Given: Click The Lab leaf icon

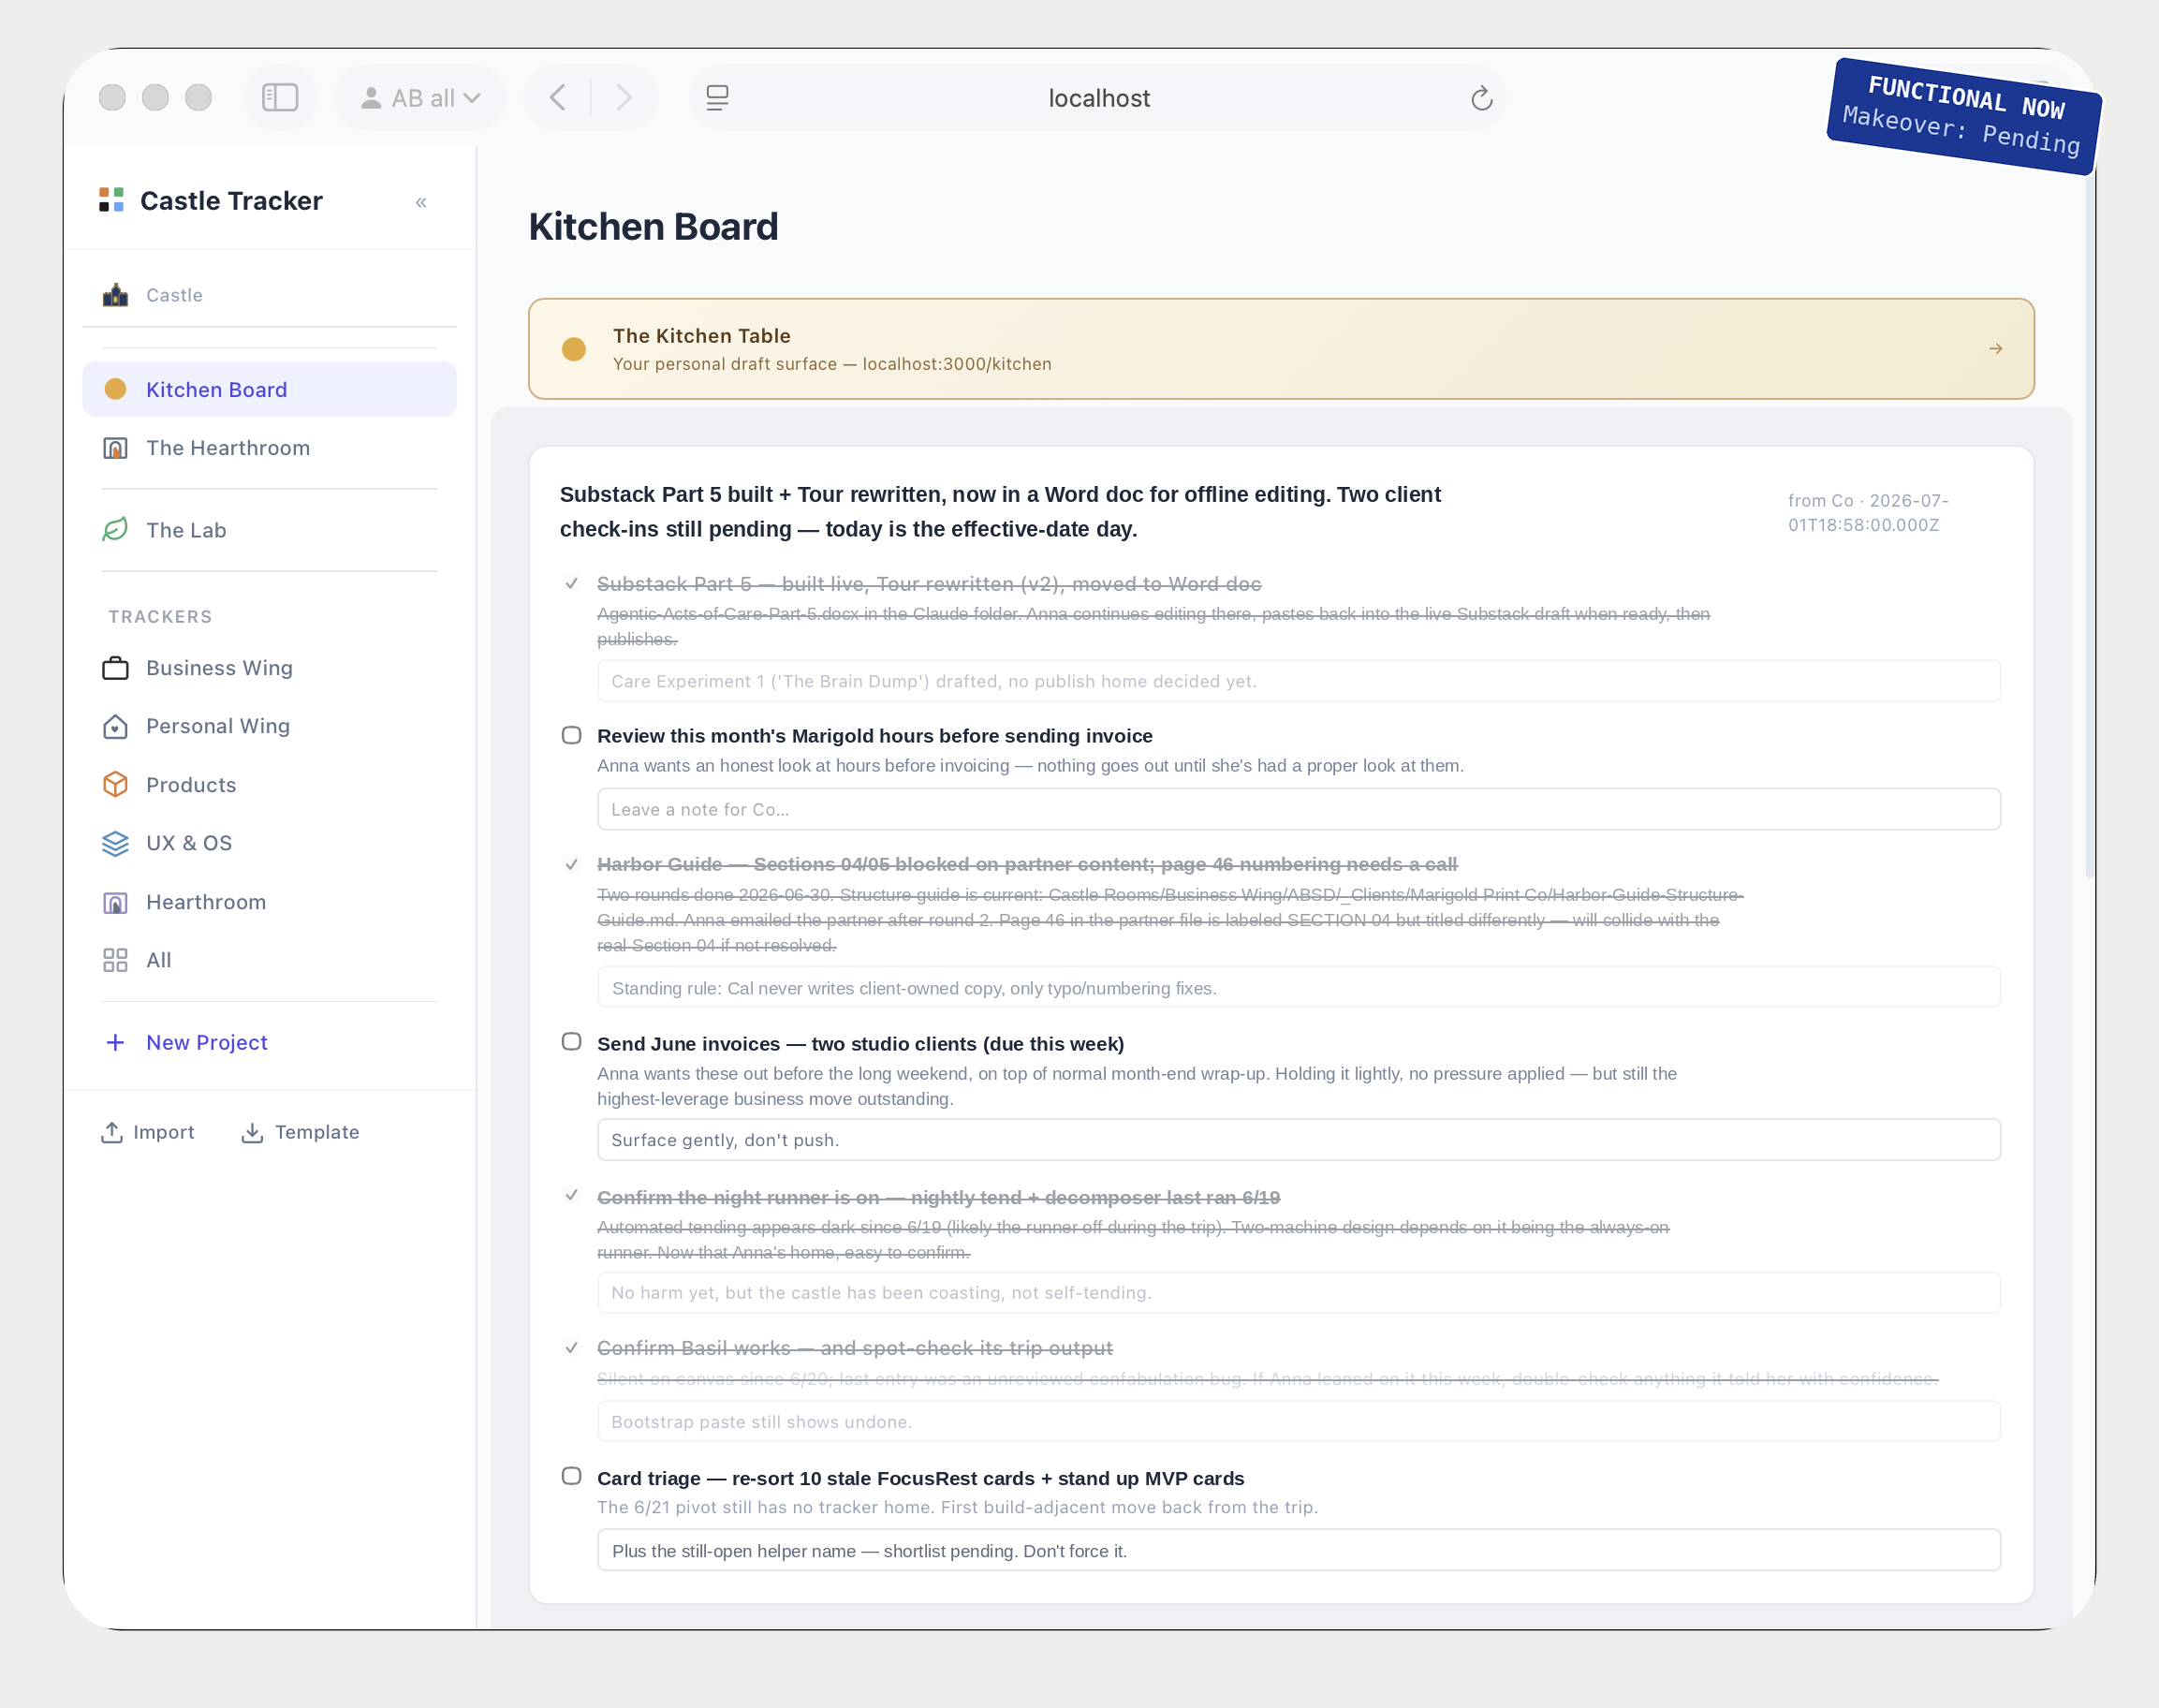Looking at the screenshot, I should coord(115,530).
